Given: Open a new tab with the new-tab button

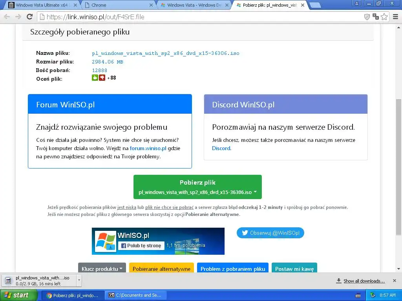Looking at the screenshot, I should pyautogui.click(x=315, y=5).
